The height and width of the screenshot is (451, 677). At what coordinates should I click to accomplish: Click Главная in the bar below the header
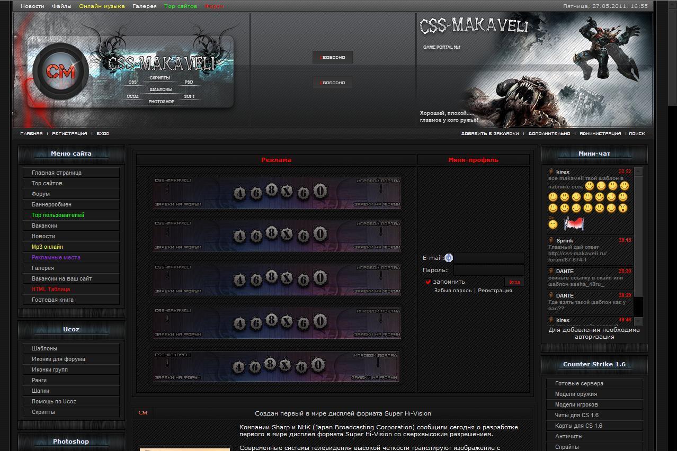(x=31, y=133)
